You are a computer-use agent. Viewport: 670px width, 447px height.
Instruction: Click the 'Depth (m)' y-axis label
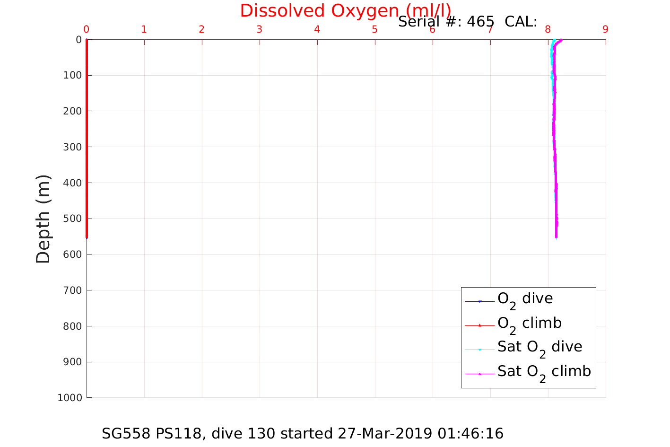pyautogui.click(x=43, y=219)
